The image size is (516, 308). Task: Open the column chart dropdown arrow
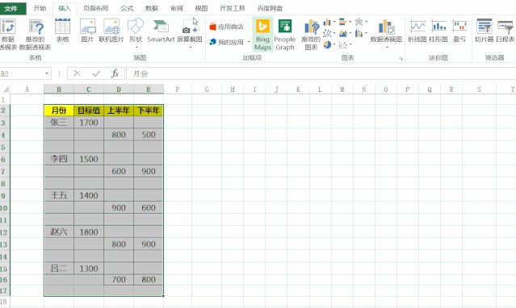coord(334,22)
